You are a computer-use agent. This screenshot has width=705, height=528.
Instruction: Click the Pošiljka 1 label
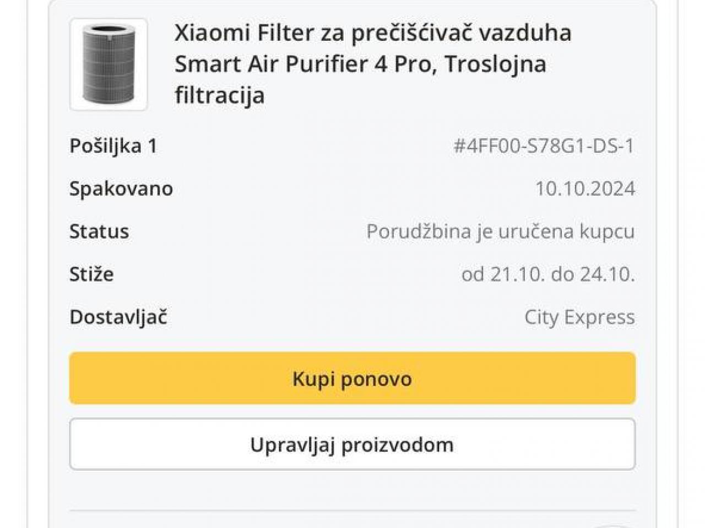(113, 146)
